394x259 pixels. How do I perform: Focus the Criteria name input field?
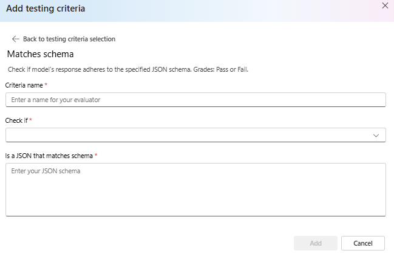point(195,100)
